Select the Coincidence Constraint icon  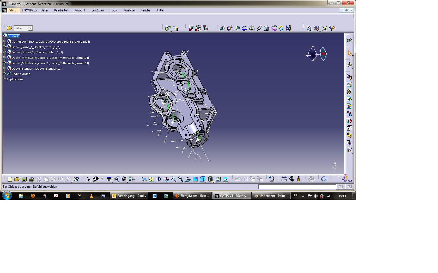223,28
